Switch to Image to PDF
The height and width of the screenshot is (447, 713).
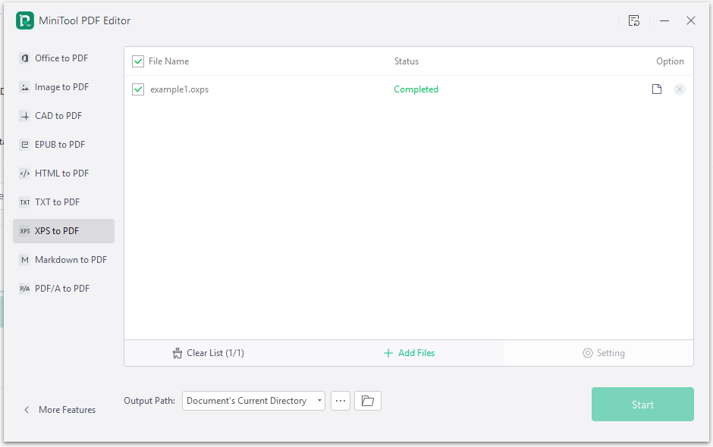tap(64, 87)
